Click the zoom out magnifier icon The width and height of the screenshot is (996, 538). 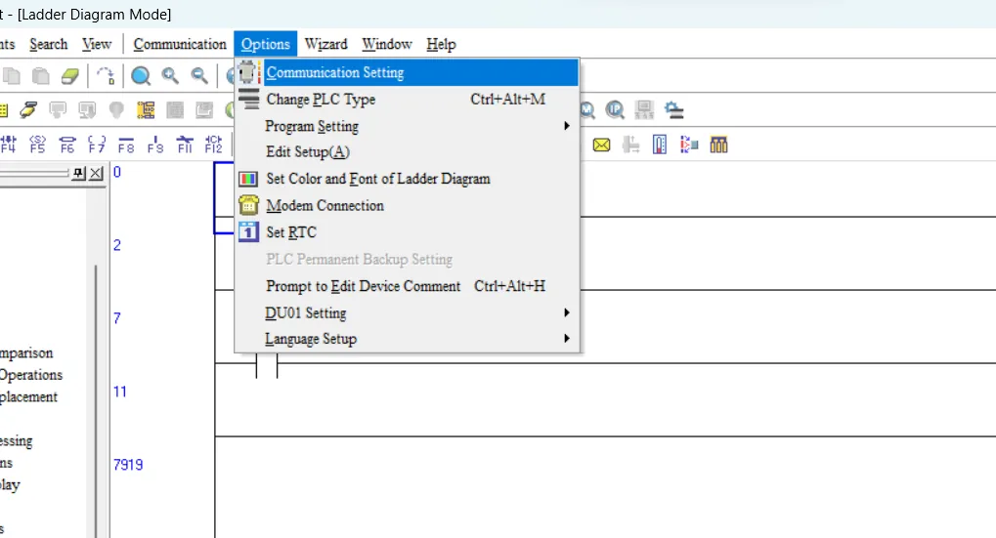(199, 76)
